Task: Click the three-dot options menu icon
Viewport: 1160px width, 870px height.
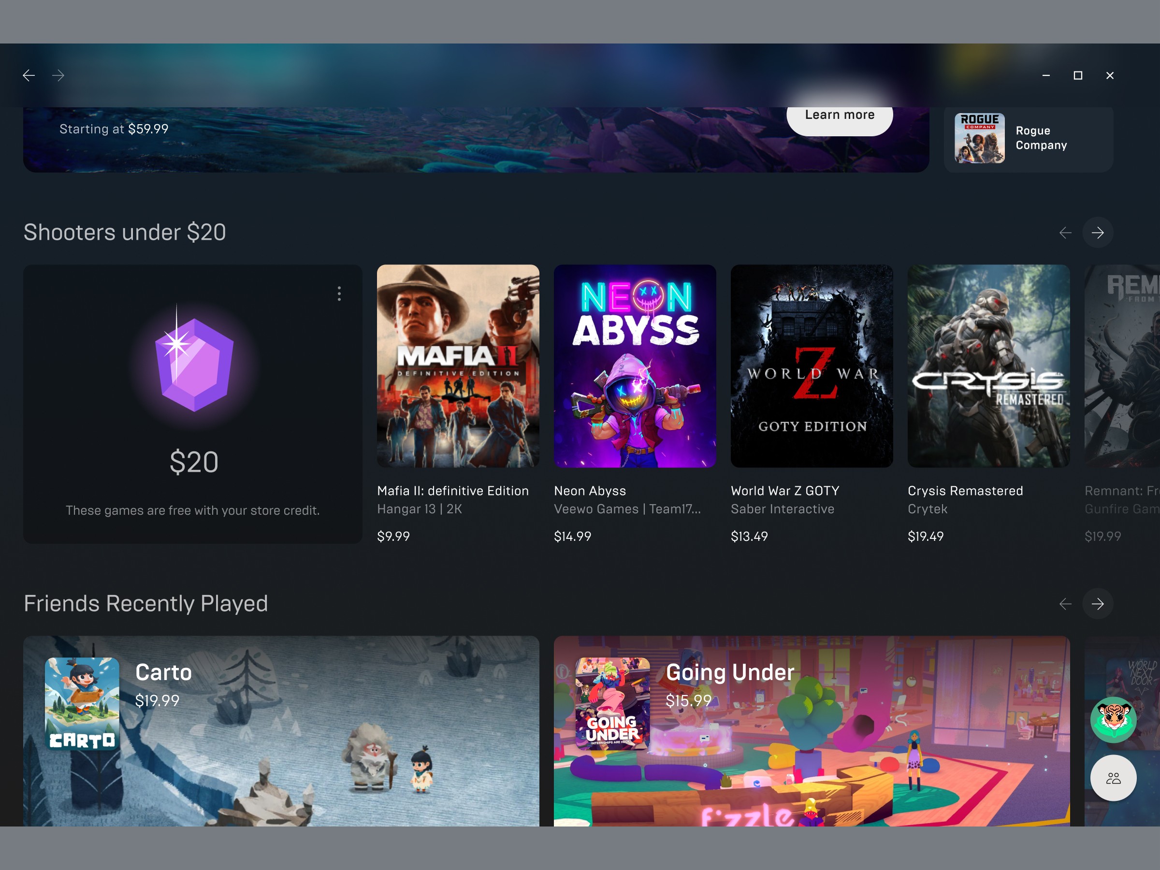Action: point(340,292)
